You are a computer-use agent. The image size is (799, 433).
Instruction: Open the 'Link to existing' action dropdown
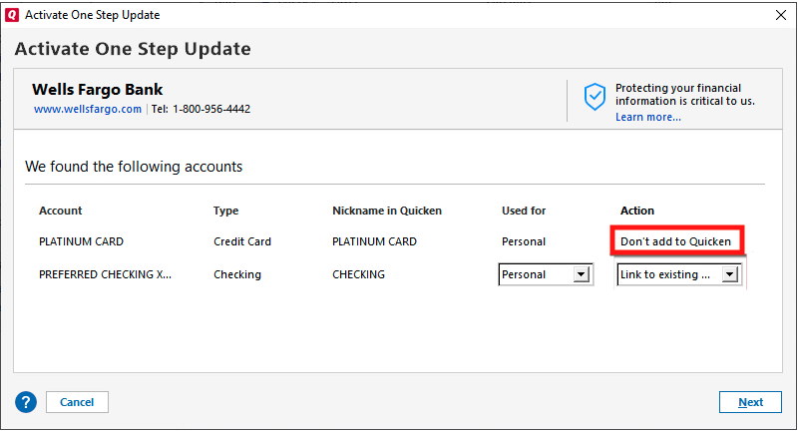coord(678,274)
